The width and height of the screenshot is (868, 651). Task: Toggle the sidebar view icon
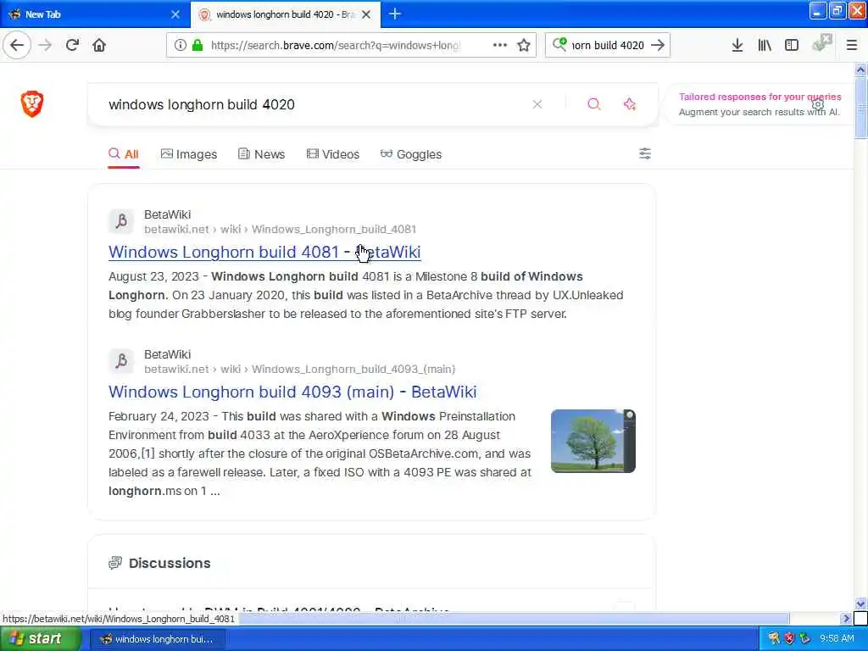point(792,46)
